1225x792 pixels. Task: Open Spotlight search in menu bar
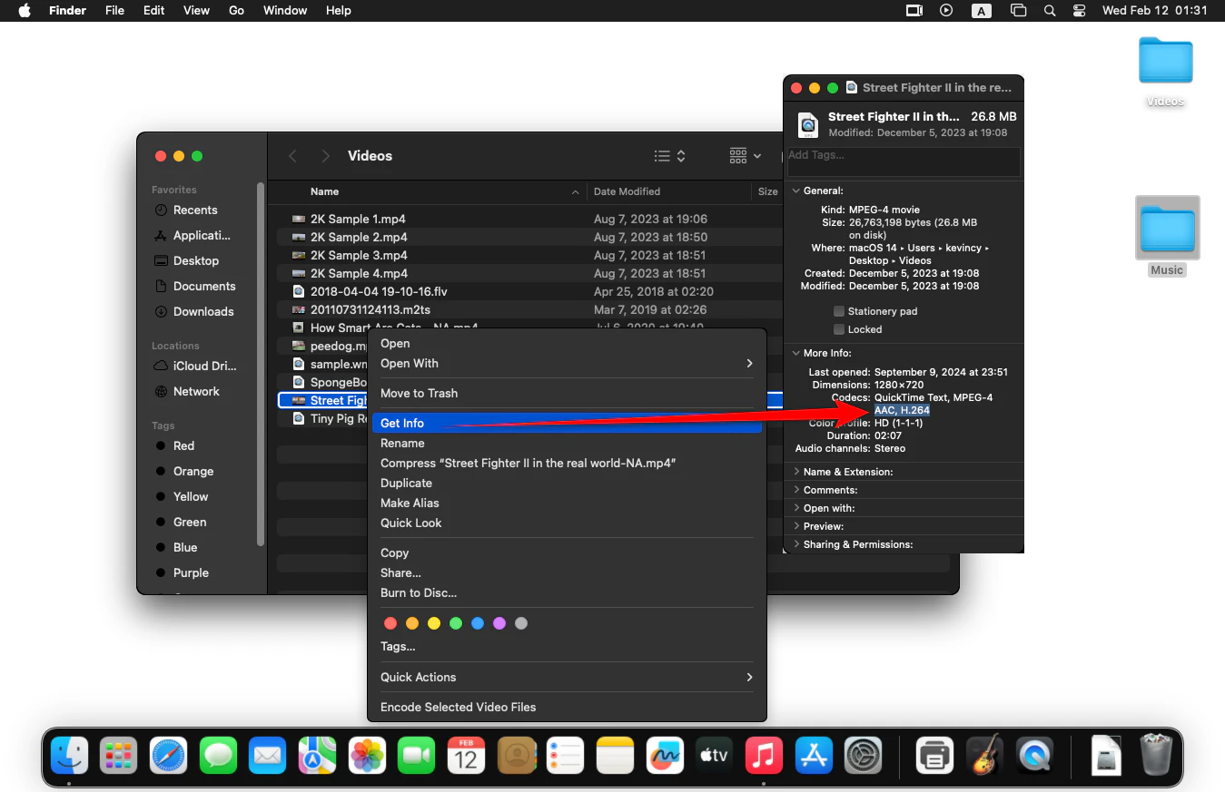click(1050, 11)
